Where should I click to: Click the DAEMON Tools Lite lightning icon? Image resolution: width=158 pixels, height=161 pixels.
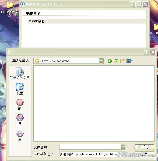pyautogui.click(x=23, y=4)
